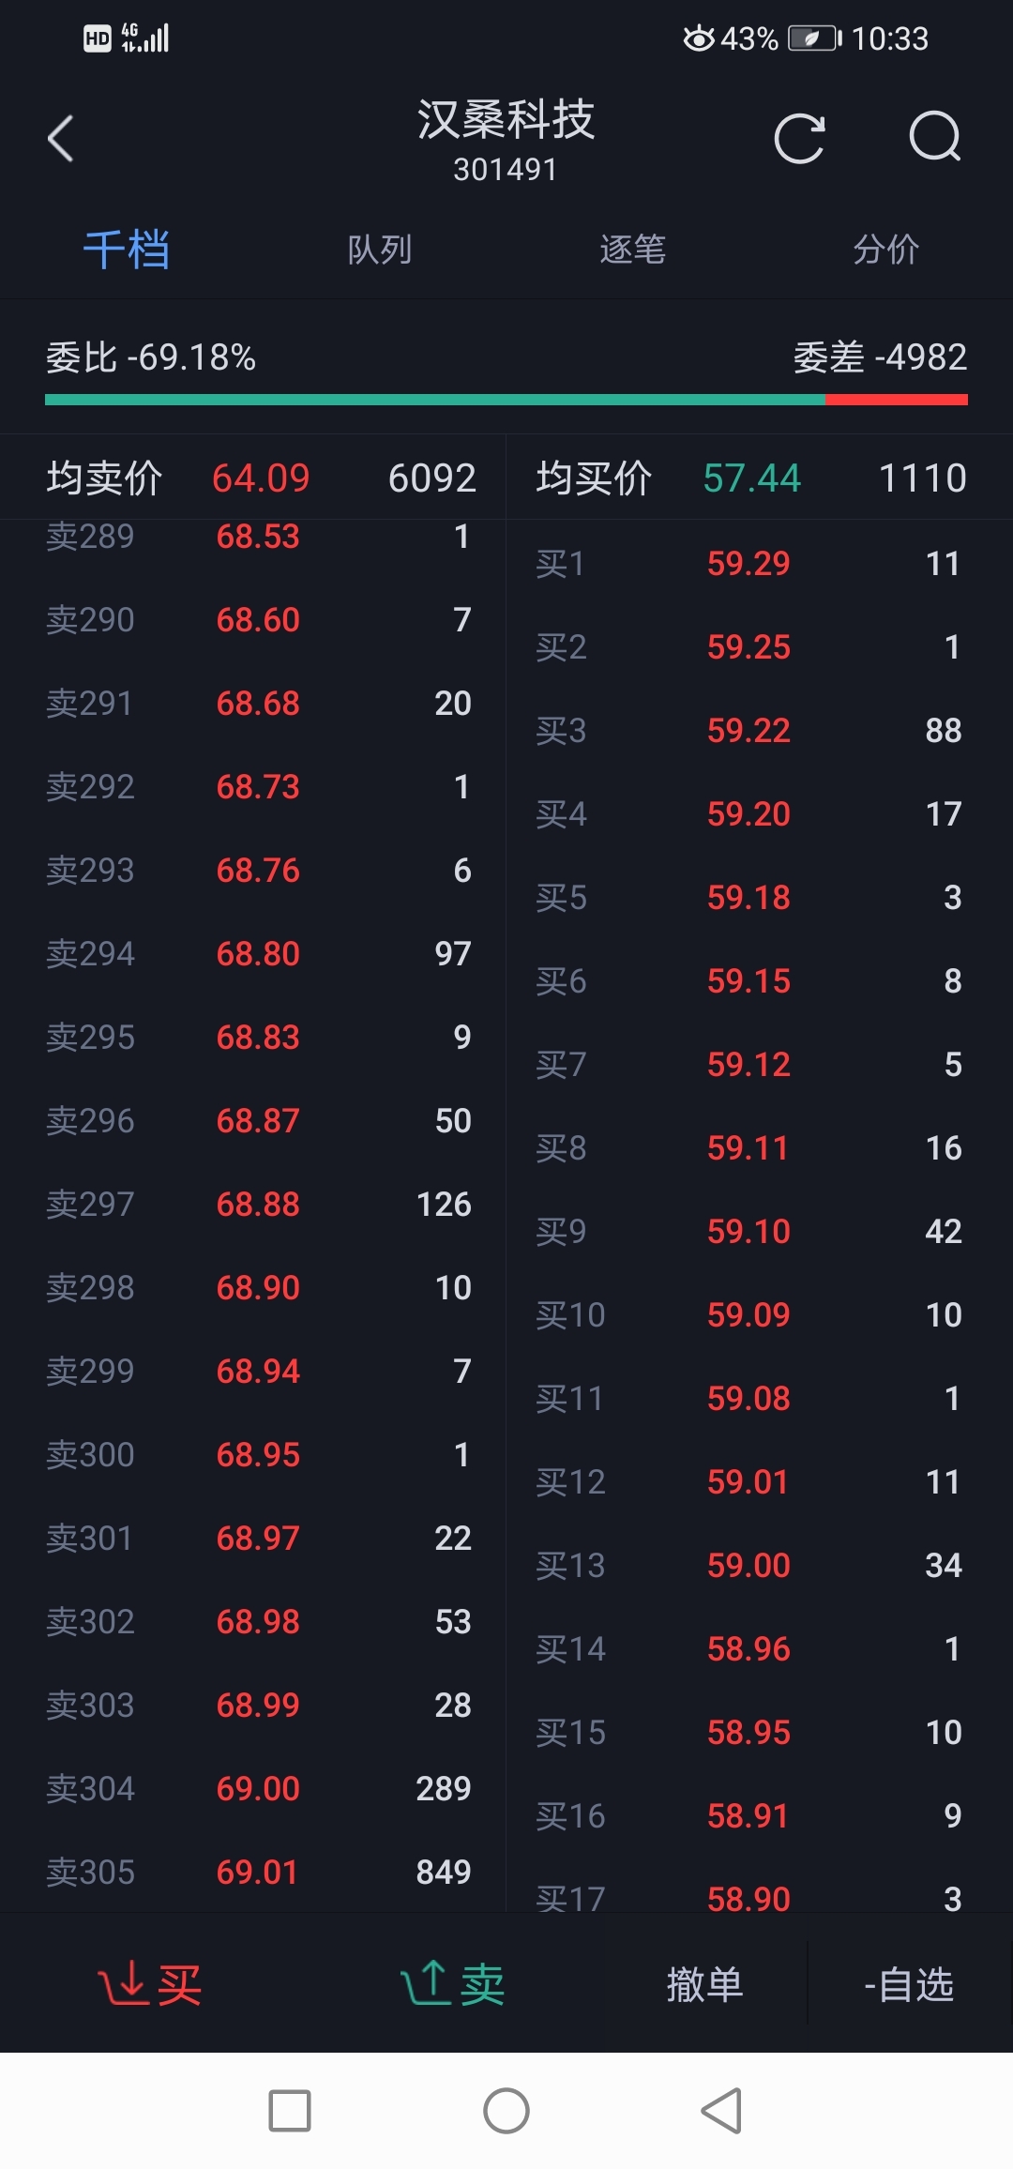Tap the Android back triangle button
The image size is (1013, 2169).
coord(721,2111)
